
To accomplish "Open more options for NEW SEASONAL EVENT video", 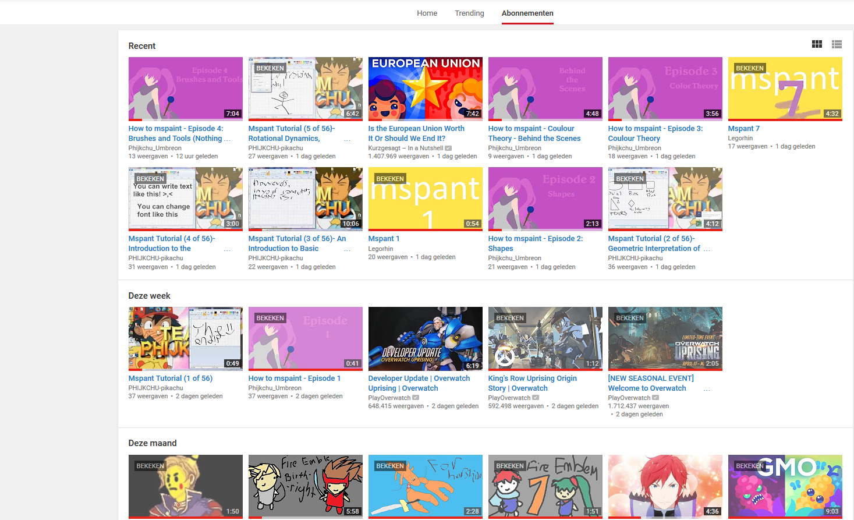I will pyautogui.click(x=707, y=390).
